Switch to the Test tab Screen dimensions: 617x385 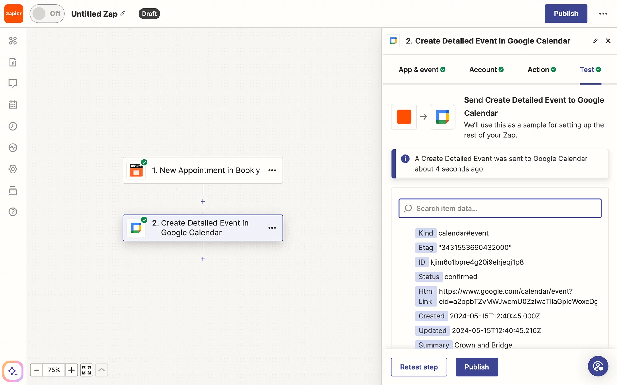pos(590,70)
